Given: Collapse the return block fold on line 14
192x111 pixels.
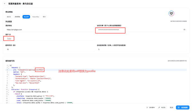Looking at the screenshot, I should pos(9,94).
